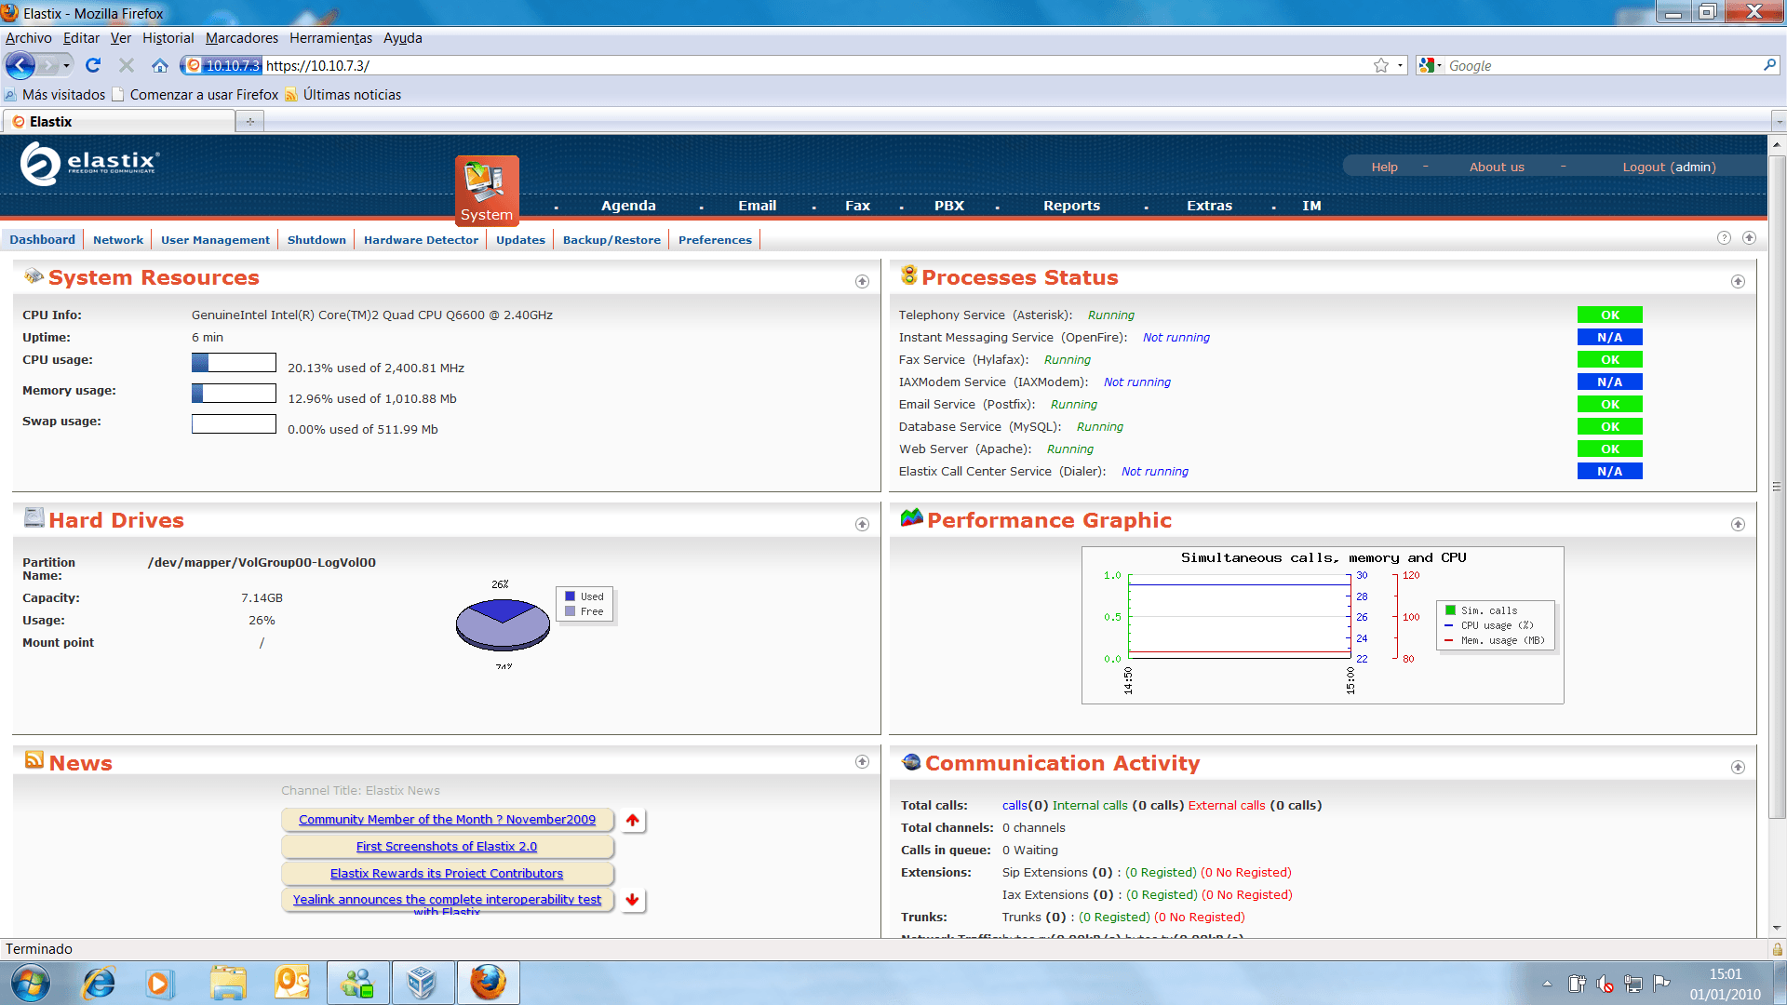Viewport: 1787px width, 1005px height.
Task: Open Internet Explorer from taskbar
Action: coord(98,983)
